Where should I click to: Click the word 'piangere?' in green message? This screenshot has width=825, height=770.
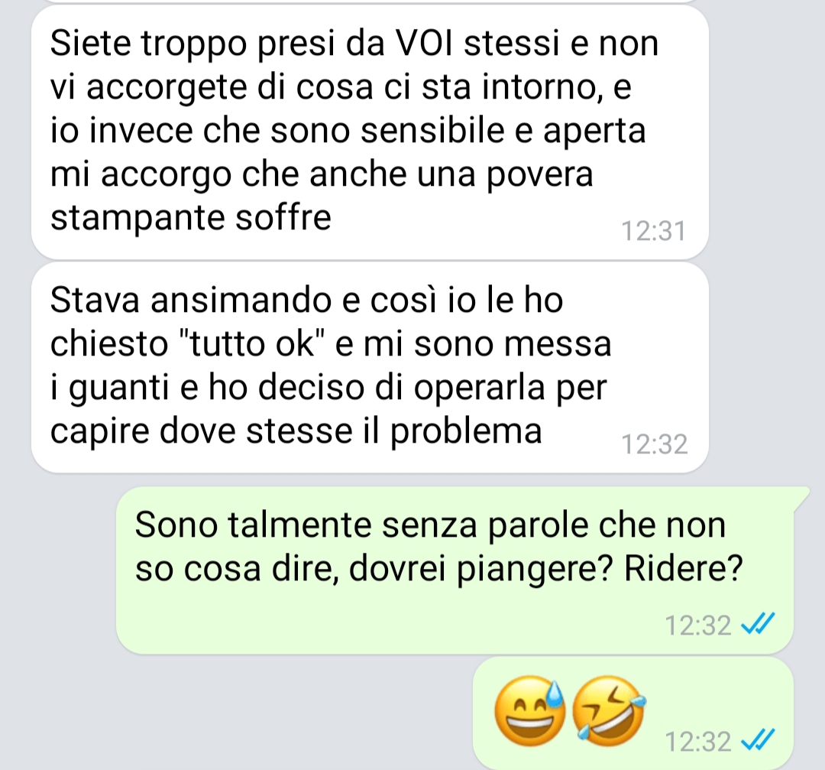[x=534, y=570]
